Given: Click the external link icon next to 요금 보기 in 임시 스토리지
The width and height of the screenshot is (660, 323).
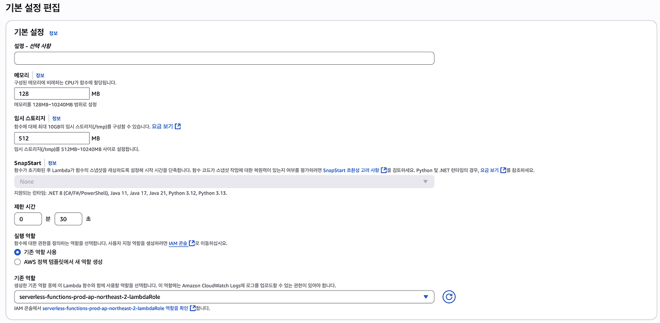Looking at the screenshot, I should pos(178,126).
